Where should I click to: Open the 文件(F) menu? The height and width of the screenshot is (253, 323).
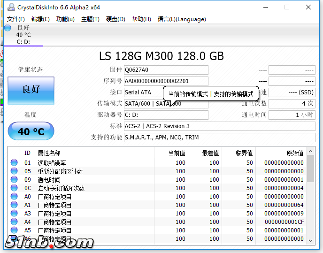point(16,19)
